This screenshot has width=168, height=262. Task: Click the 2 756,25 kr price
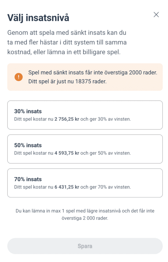tap(67, 119)
